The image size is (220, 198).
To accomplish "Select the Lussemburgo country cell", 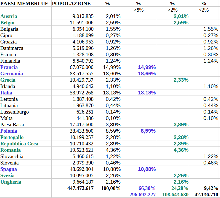I will pyautogui.click(x=14, y=112).
